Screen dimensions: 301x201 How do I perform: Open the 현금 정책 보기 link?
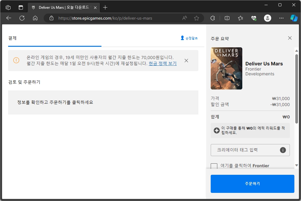pyautogui.click(x=163, y=63)
